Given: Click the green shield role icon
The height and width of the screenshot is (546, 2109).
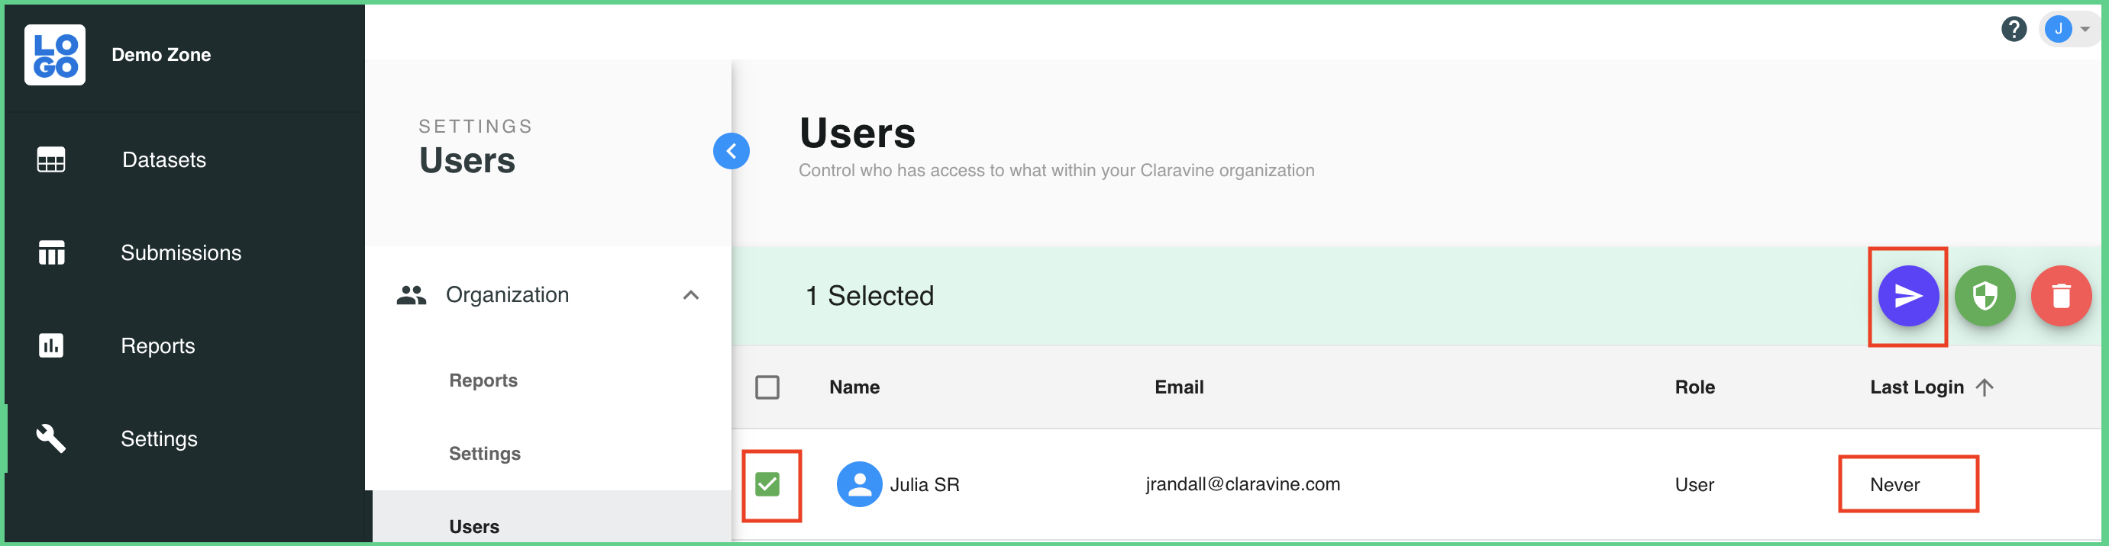Looking at the screenshot, I should click(x=1985, y=296).
